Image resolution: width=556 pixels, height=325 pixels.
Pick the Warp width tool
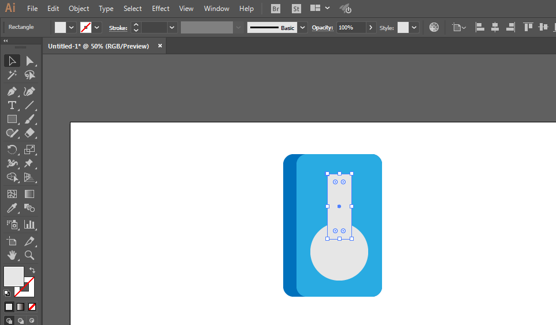tap(12, 163)
